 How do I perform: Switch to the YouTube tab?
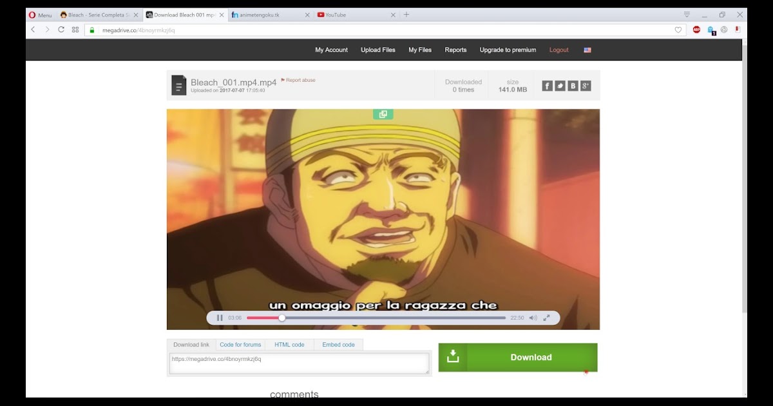[356, 15]
